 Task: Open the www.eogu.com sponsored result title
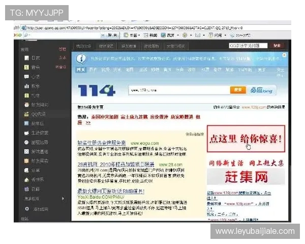coord(102,143)
